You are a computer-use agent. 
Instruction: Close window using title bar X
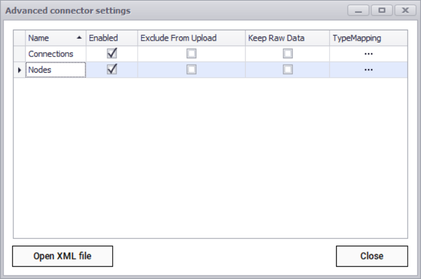click(404, 11)
